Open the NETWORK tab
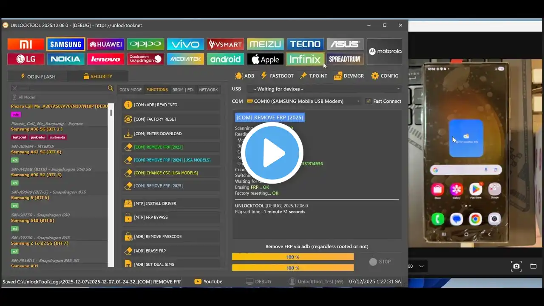Image resolution: width=544 pixels, height=306 pixels. 208,90
